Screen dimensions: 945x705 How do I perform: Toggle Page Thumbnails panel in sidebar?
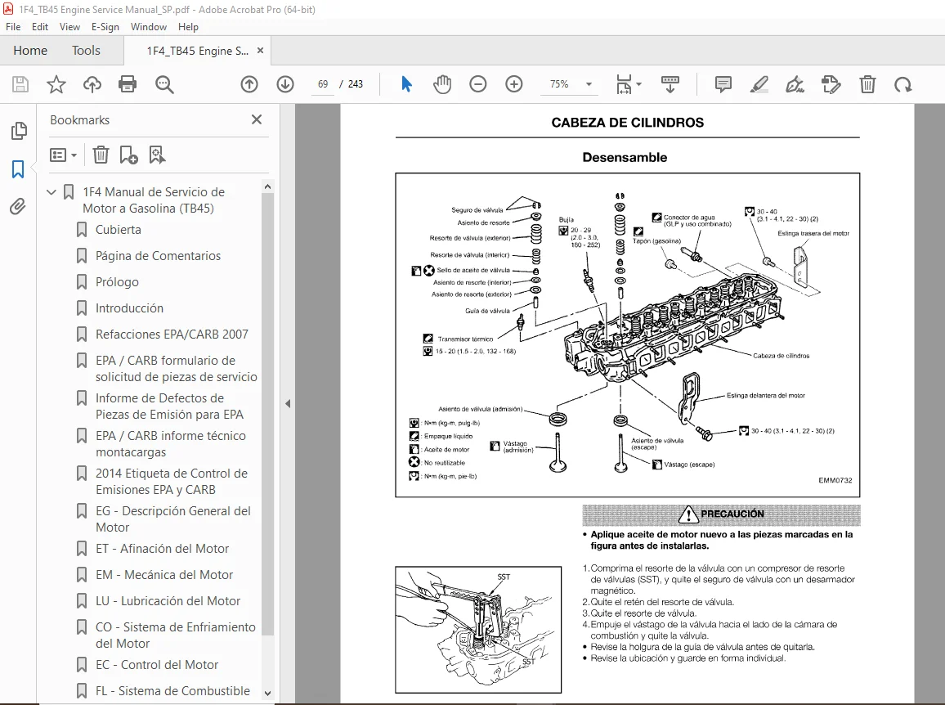pos(19,130)
